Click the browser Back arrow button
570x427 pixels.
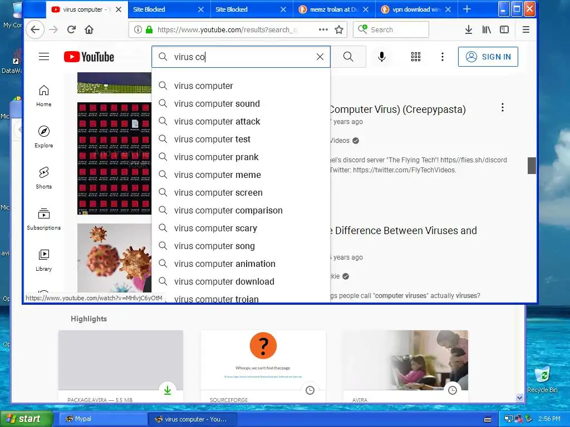[x=35, y=29]
